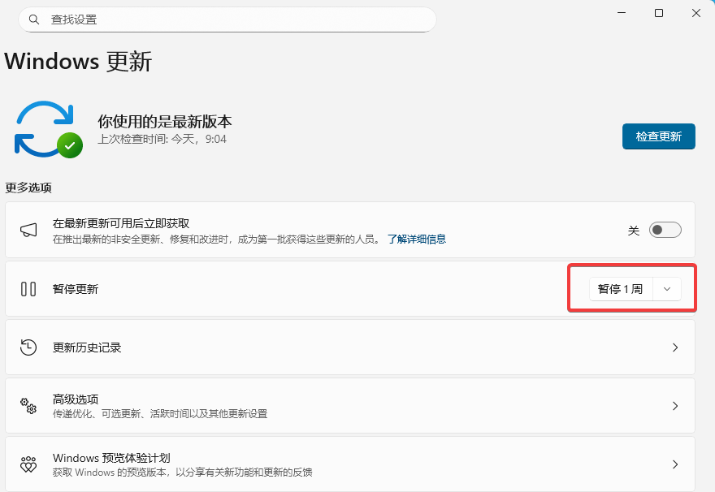Screen dimensions: 715x492
Task: Turn on the 关 switch for latest updates
Action: (x=665, y=230)
